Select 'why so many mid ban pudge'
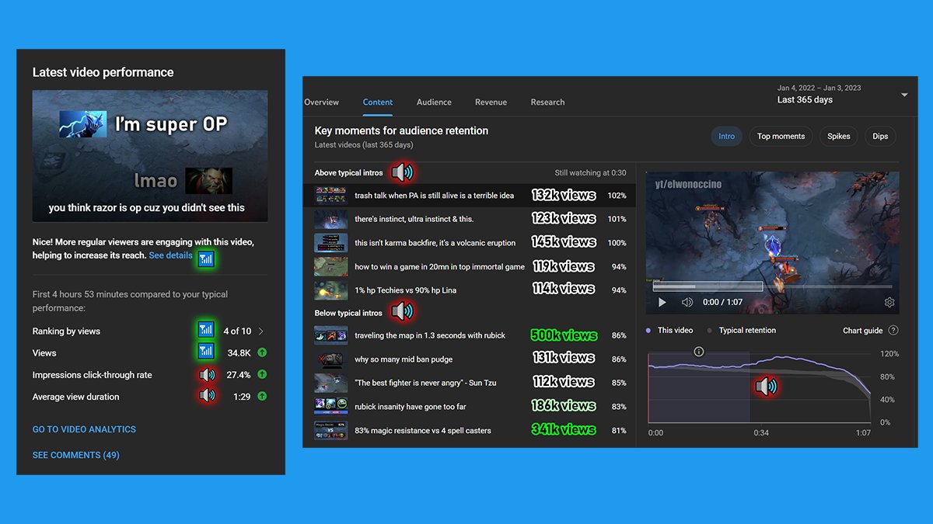This screenshot has height=524, width=933. [x=470, y=359]
